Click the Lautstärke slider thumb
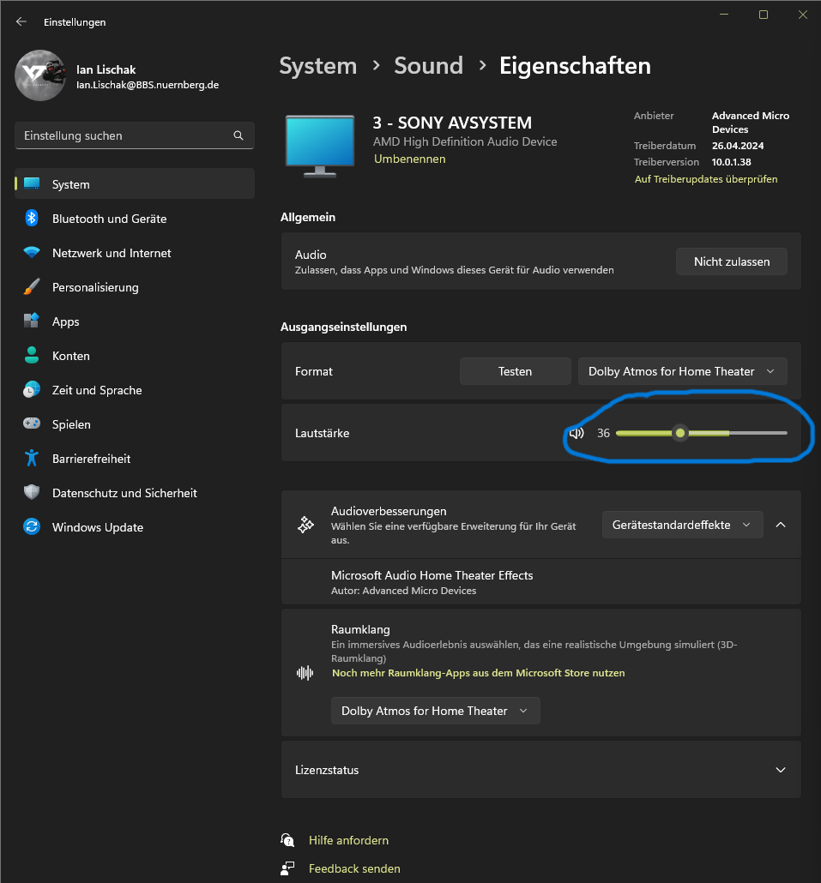The width and height of the screenshot is (821, 883). 680,433
